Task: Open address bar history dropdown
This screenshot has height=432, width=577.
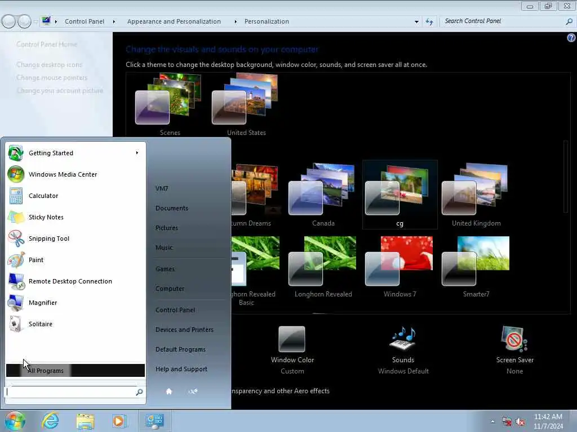Action: point(416,22)
